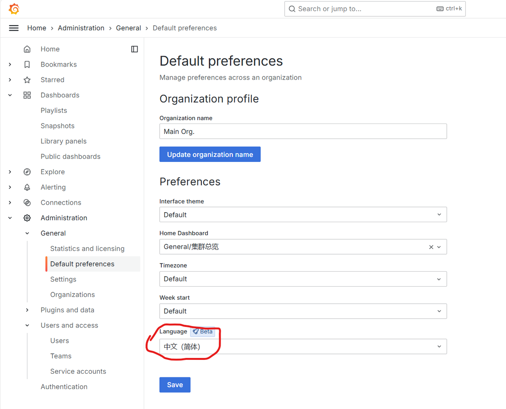This screenshot has height=409, width=506.
Task: Click the Alerting bell icon
Action: pos(27,187)
